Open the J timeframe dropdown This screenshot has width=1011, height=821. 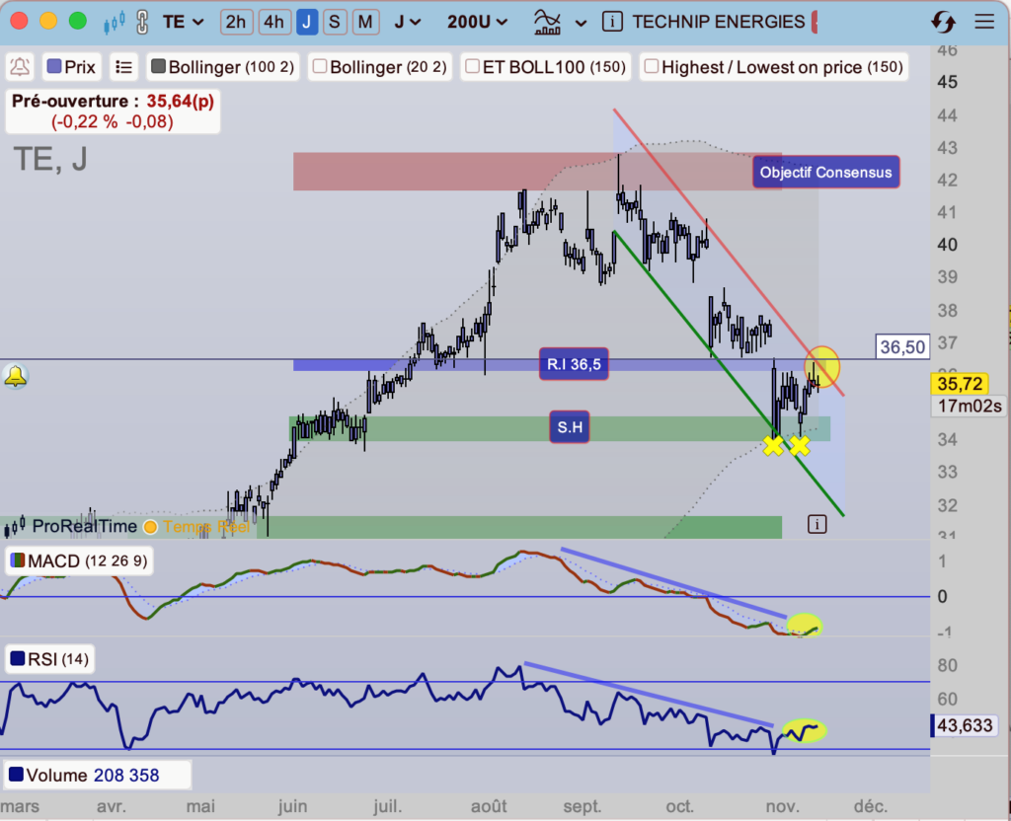click(408, 22)
